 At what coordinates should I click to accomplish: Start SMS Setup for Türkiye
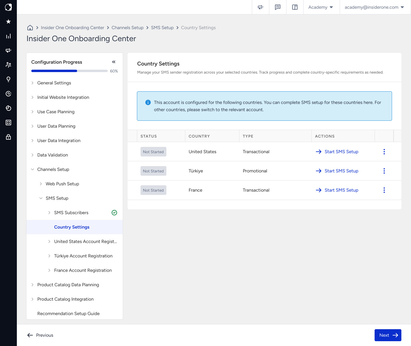[337, 171]
